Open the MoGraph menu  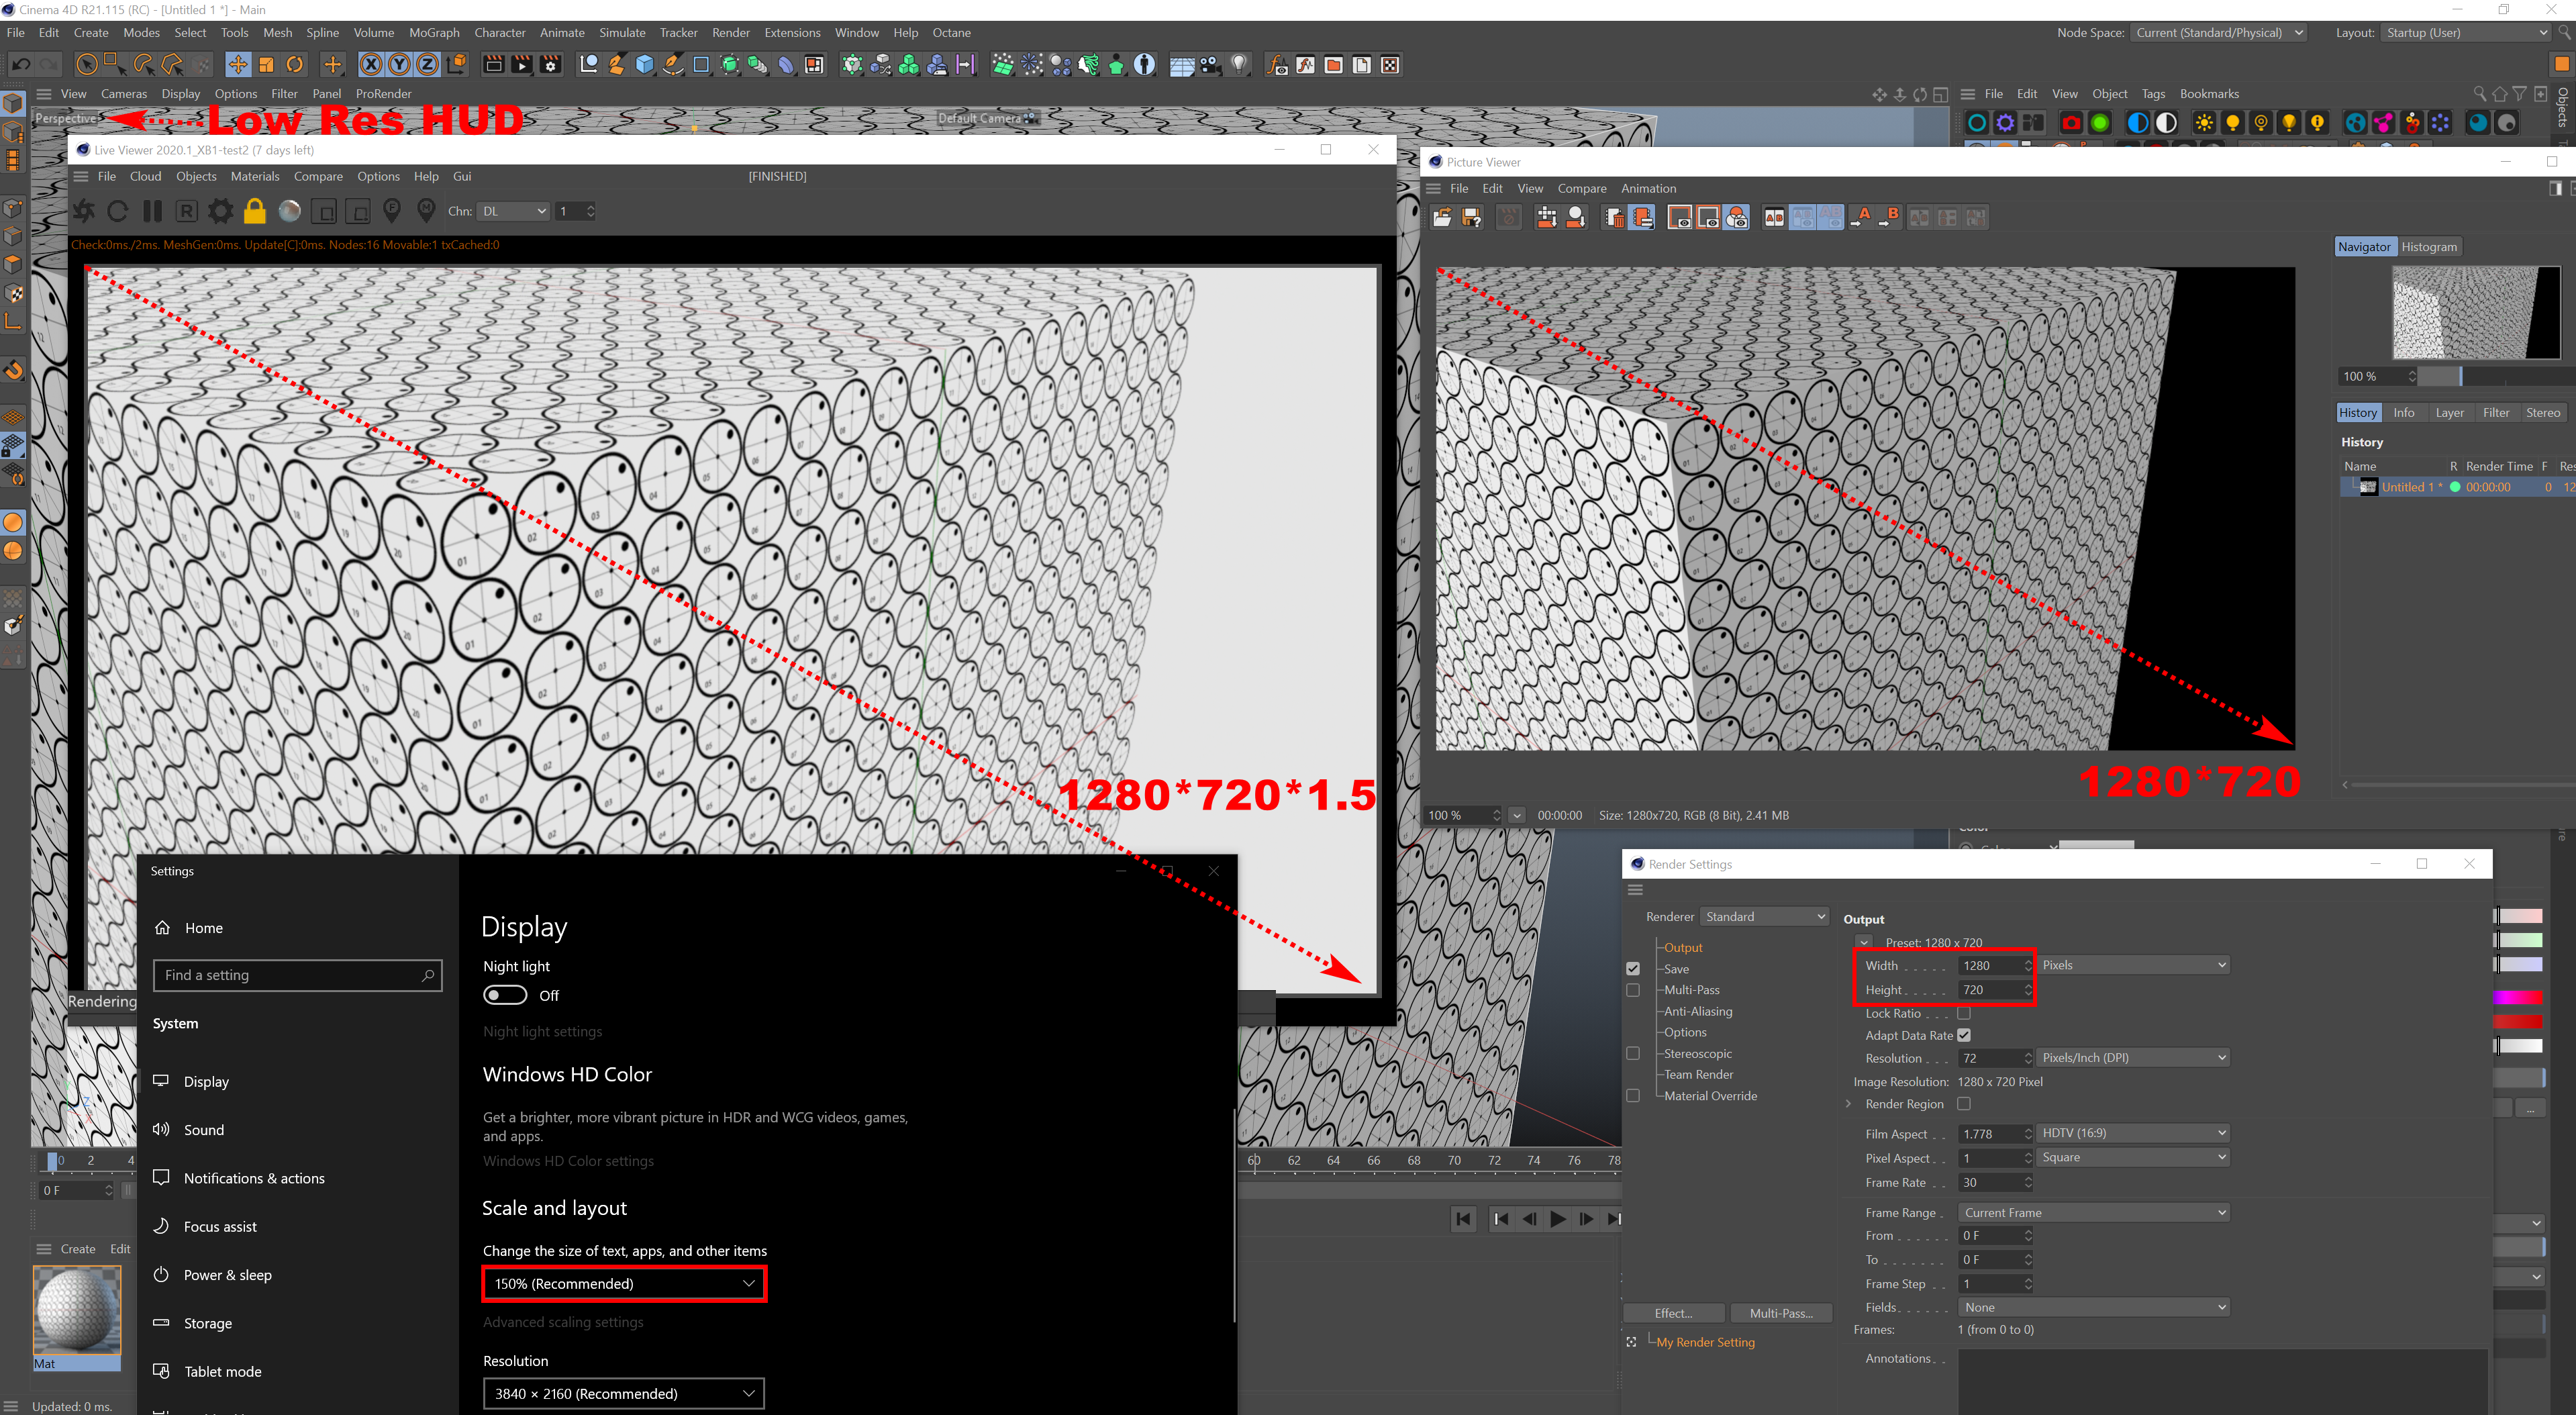click(434, 33)
